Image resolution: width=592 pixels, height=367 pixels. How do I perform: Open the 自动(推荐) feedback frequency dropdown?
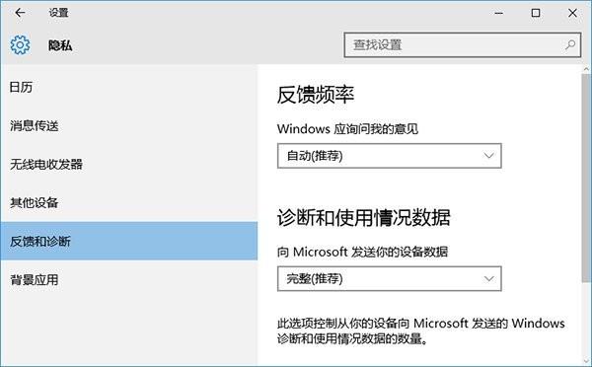[390, 156]
